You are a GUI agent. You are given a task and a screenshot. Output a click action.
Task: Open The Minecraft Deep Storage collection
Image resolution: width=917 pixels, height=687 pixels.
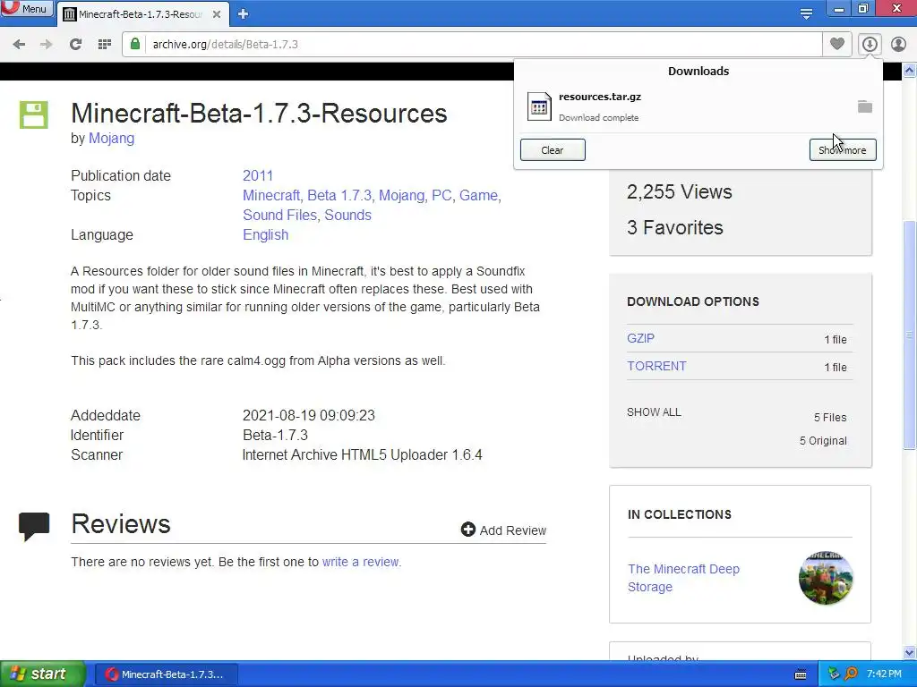pos(683,578)
